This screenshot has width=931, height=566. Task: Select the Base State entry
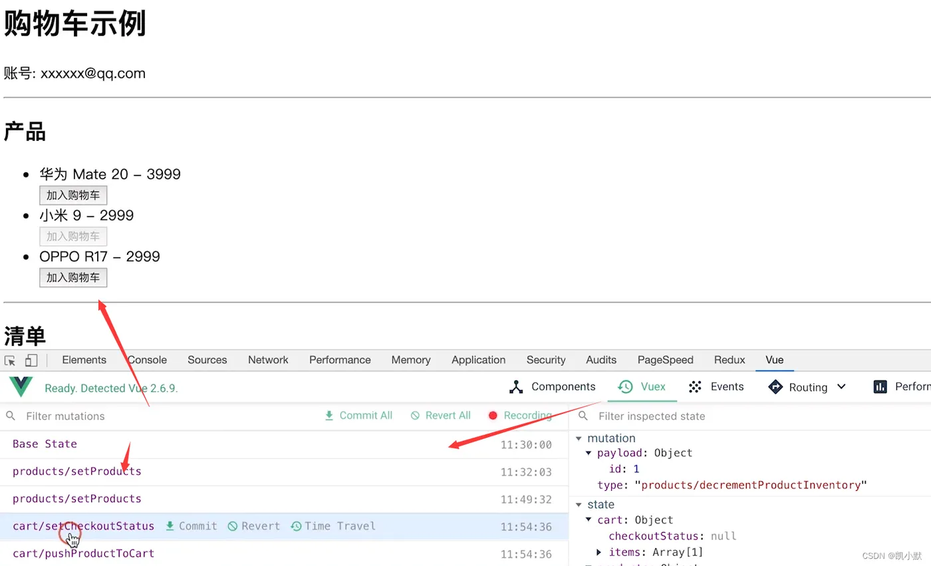[284, 444]
